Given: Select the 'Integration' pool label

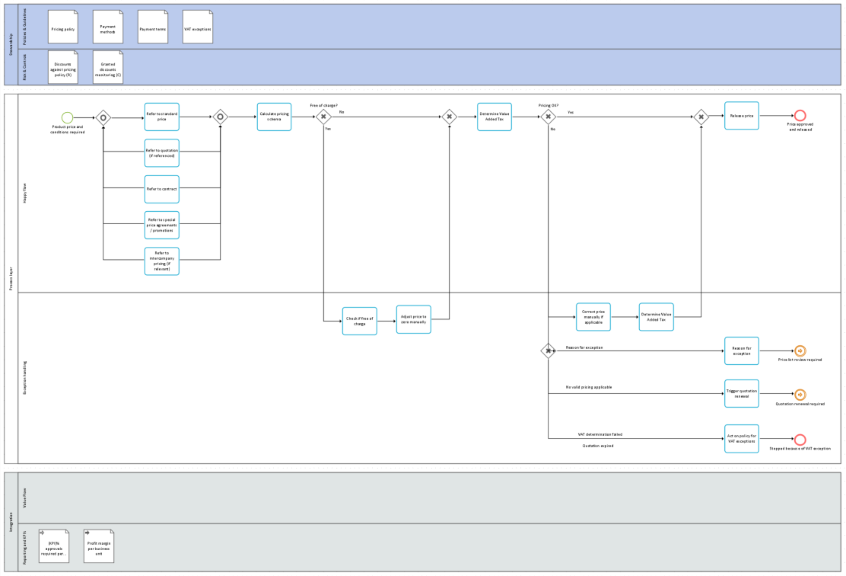Looking at the screenshot, I should pos(11,522).
